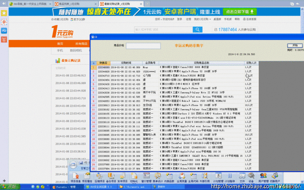This screenshot has height=190, width=304.
Task: Click the blue search magnifier button
Action: coord(197,30)
